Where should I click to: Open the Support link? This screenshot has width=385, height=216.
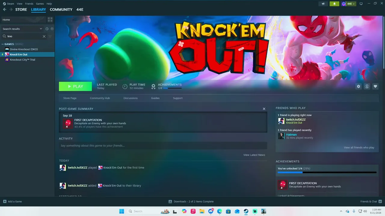pos(178,98)
